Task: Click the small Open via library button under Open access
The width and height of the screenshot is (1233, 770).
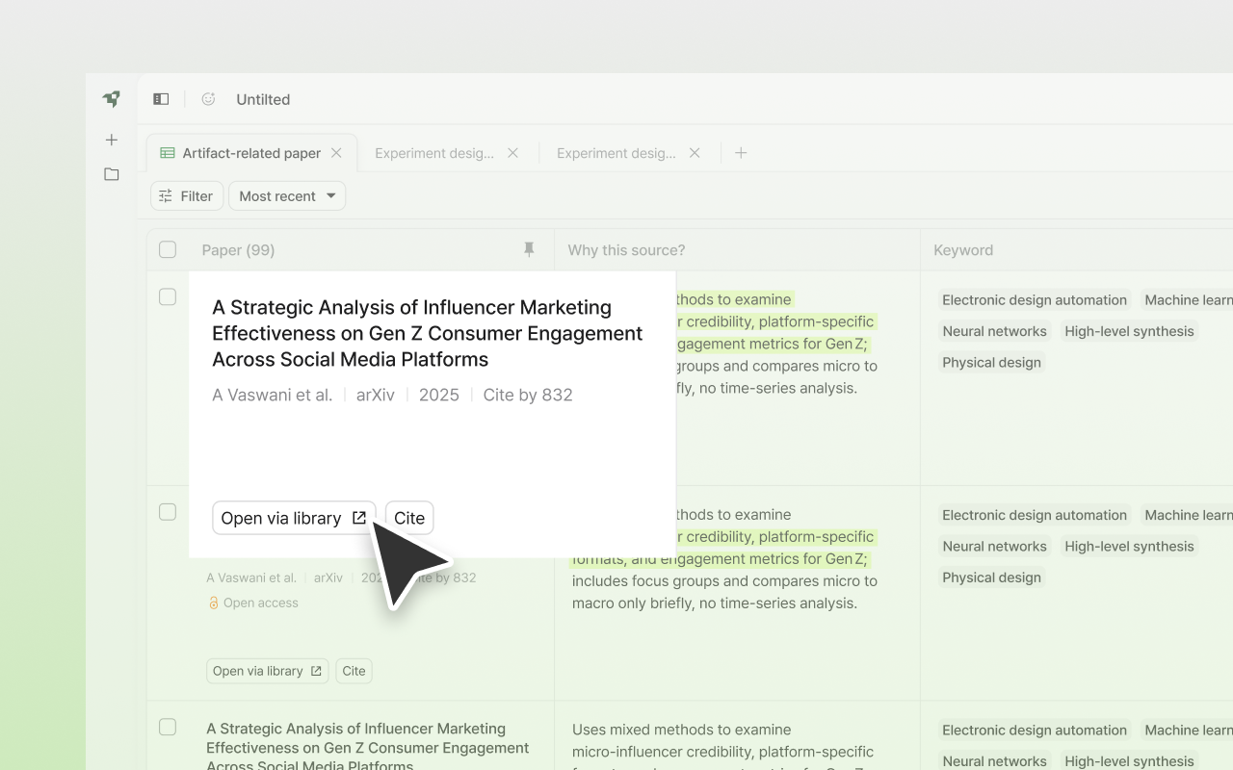Action: pos(268,671)
